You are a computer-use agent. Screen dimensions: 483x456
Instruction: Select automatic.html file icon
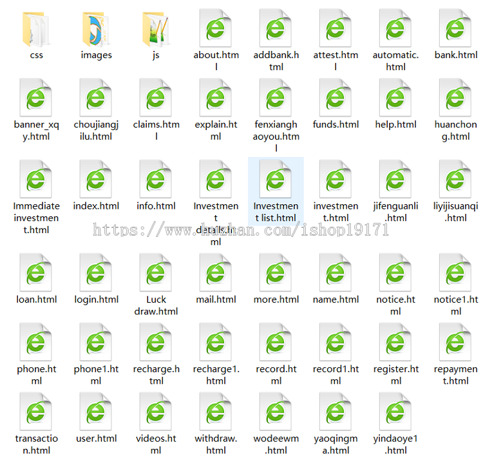pyautogui.click(x=395, y=28)
